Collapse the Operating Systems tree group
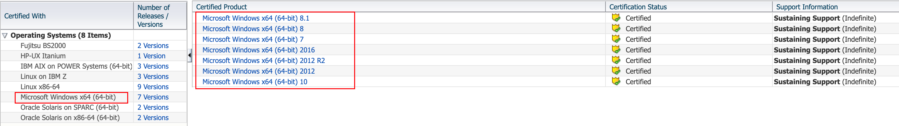Screen dimensions: 899x126 [5, 36]
